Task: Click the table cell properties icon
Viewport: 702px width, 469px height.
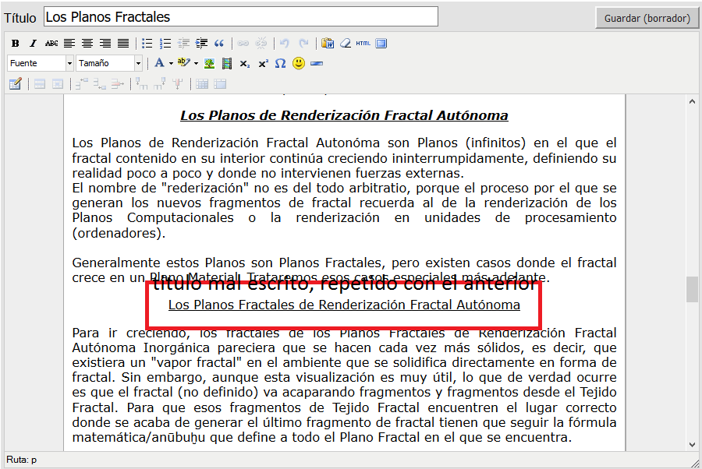Action: click(x=58, y=83)
